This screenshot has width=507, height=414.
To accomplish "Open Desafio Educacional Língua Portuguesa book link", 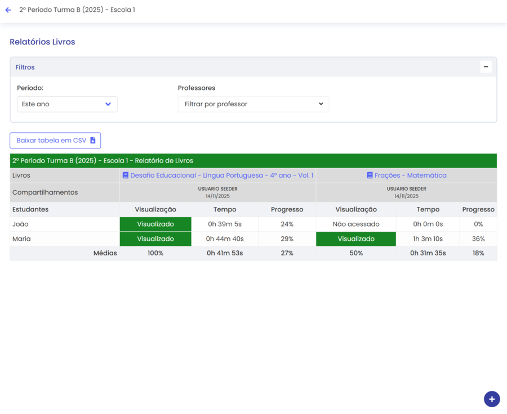I will point(221,175).
